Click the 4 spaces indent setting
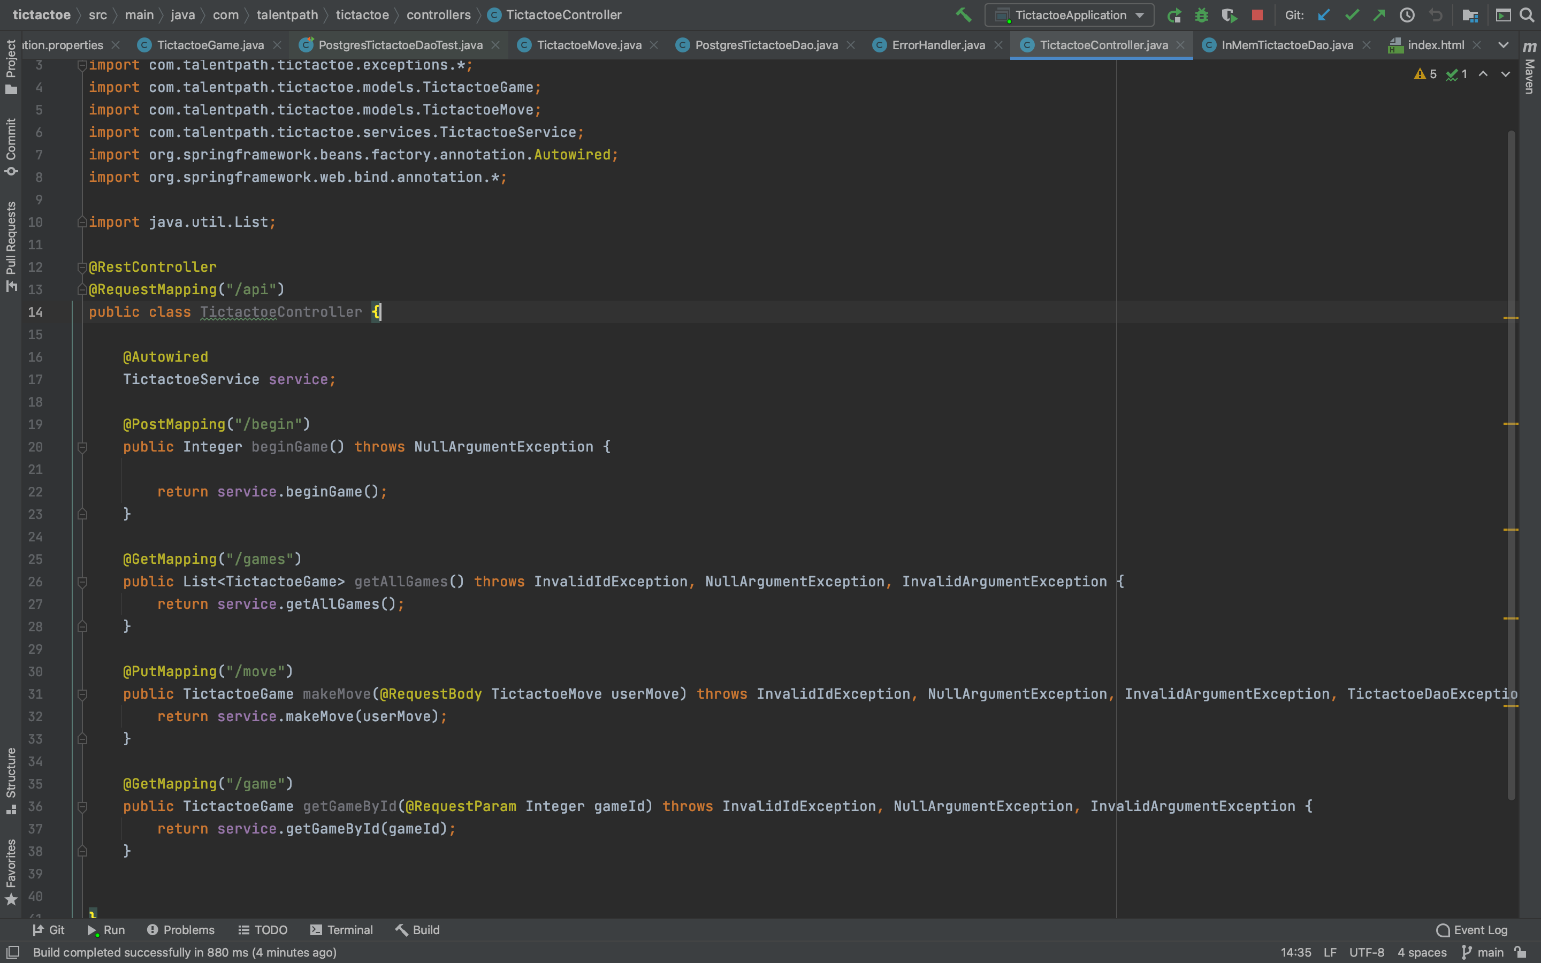This screenshot has height=963, width=1541. [1422, 952]
